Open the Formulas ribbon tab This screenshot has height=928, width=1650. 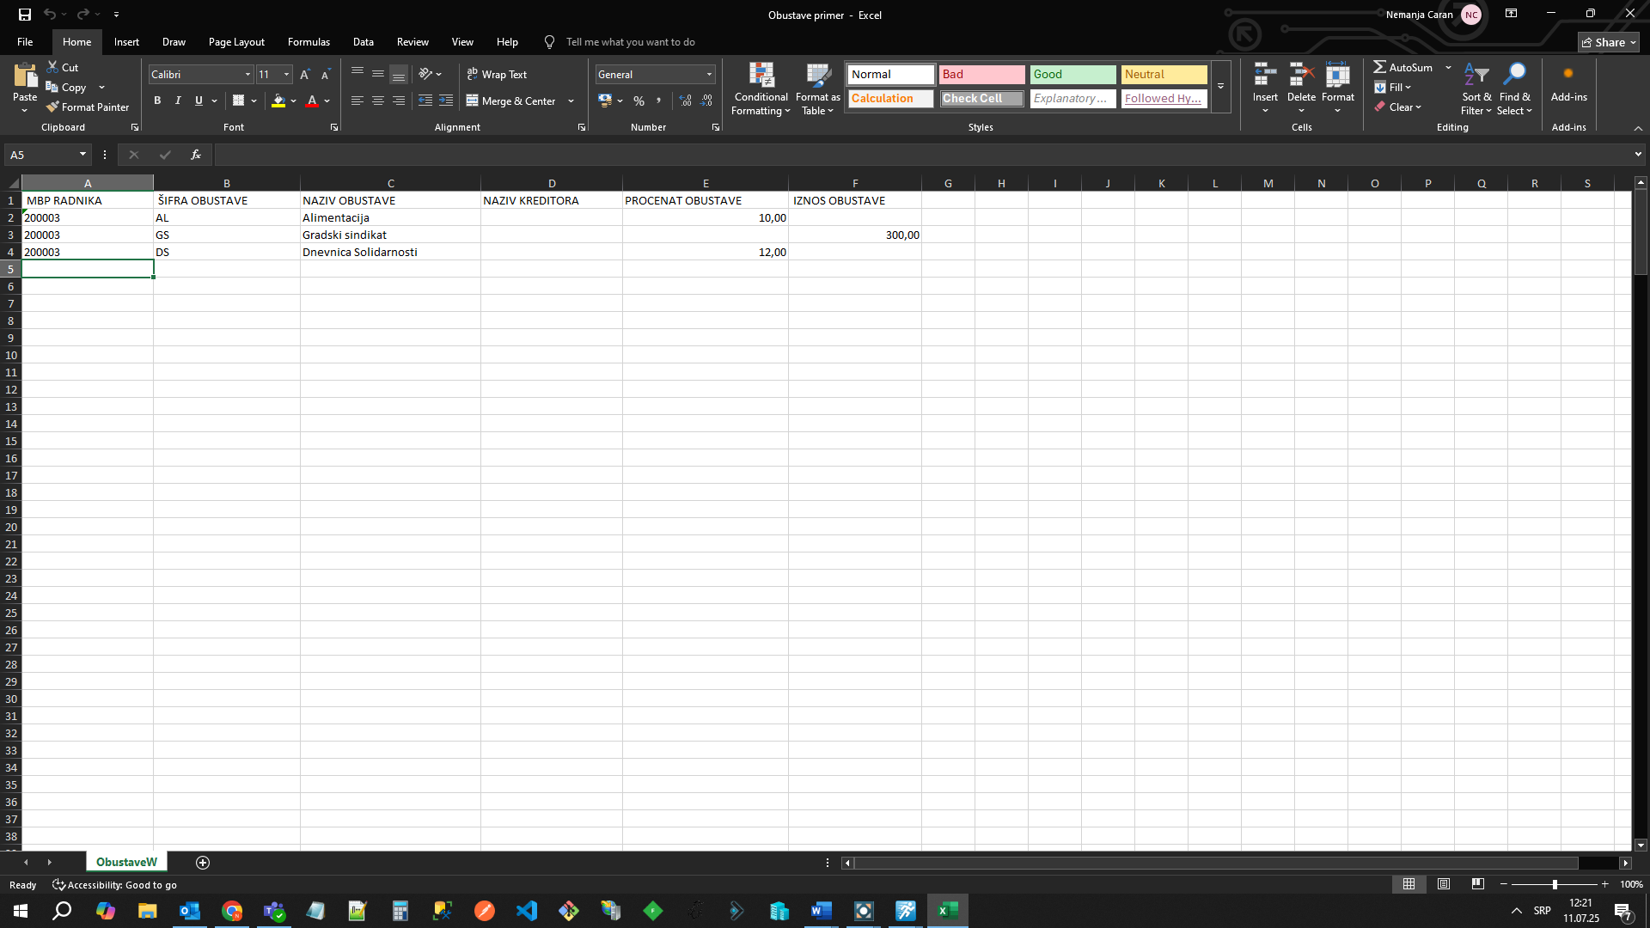309,42
